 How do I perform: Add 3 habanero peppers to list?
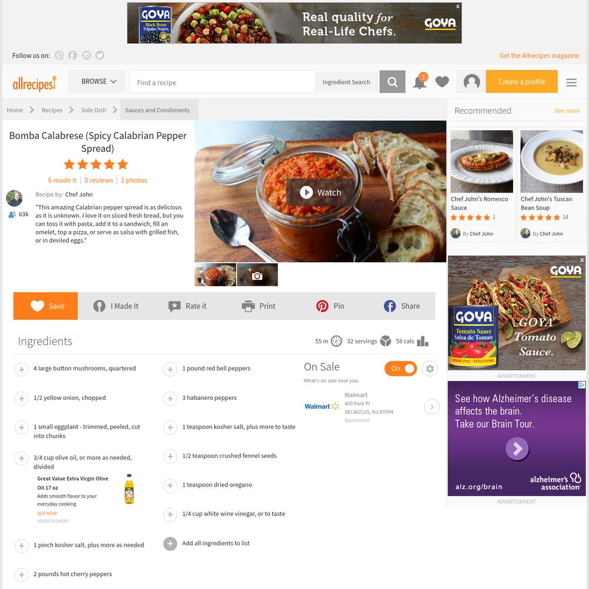click(x=170, y=398)
